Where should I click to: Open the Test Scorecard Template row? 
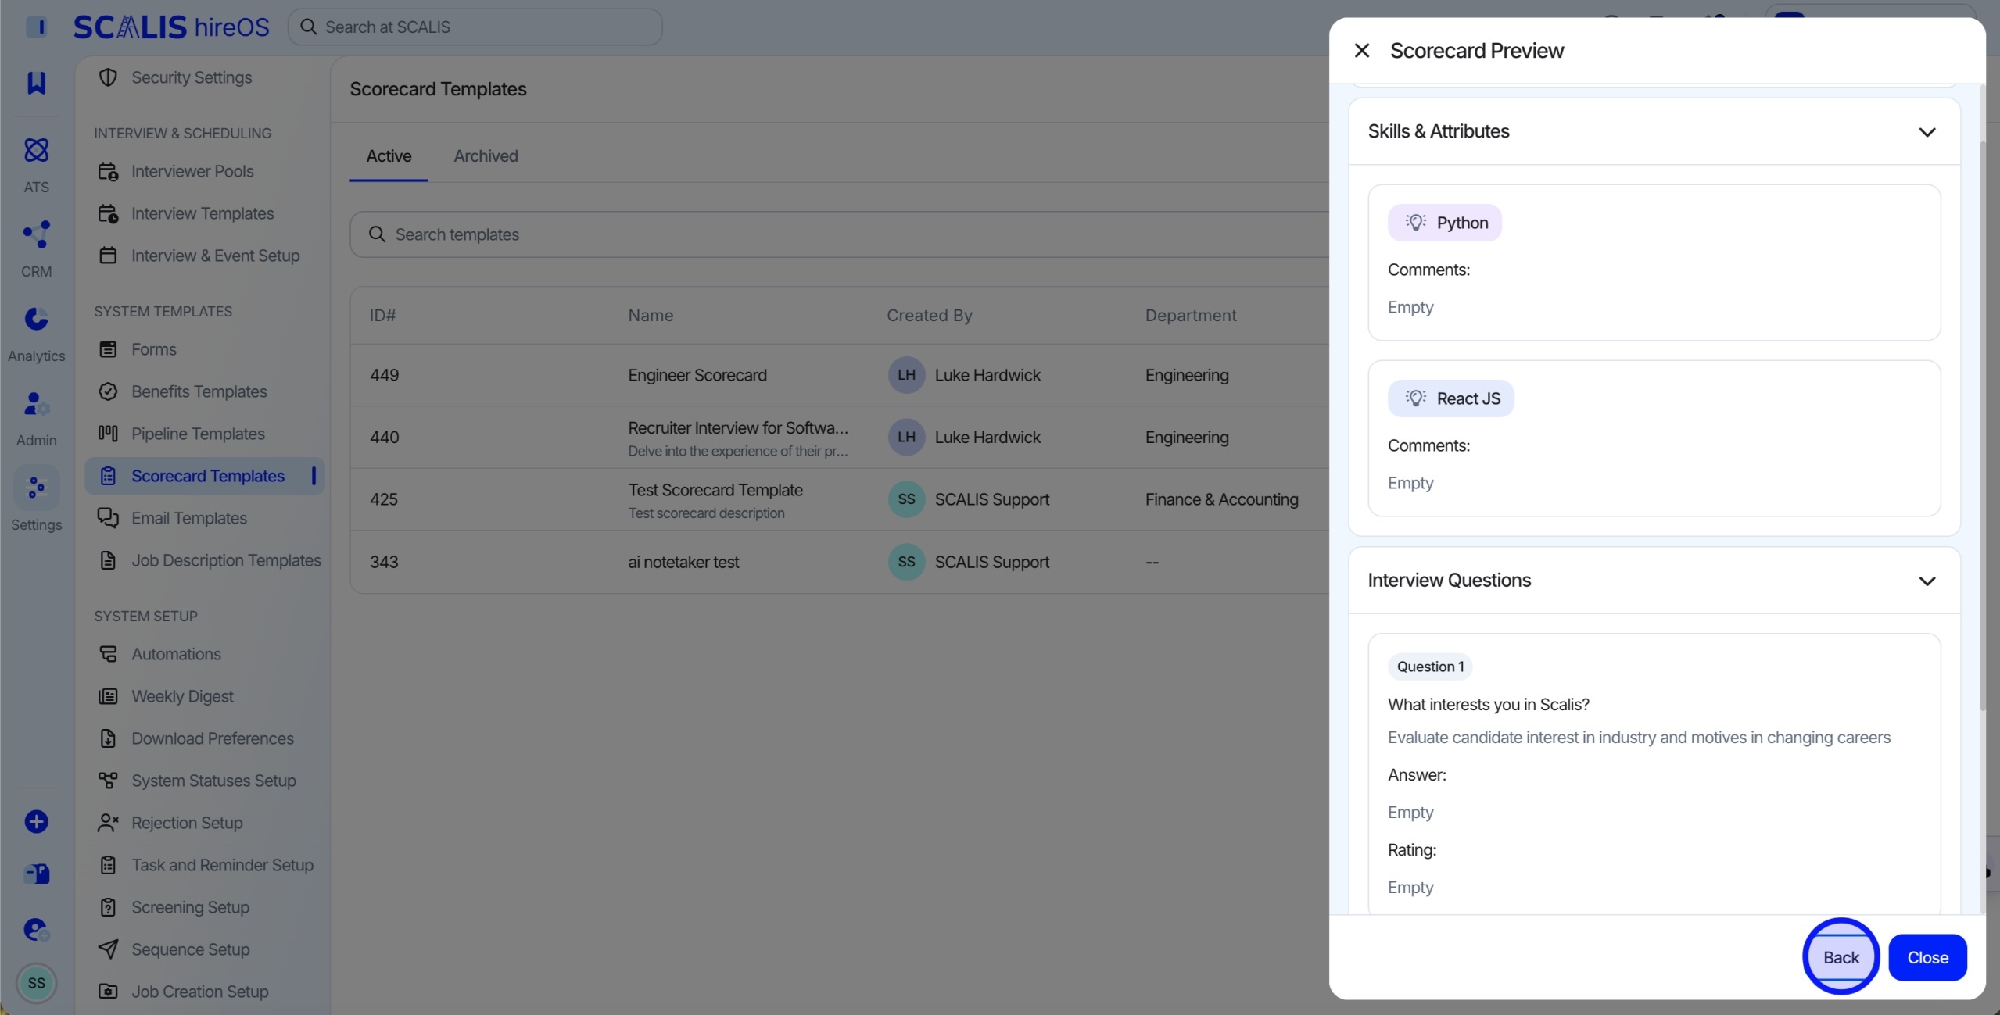tap(838, 499)
